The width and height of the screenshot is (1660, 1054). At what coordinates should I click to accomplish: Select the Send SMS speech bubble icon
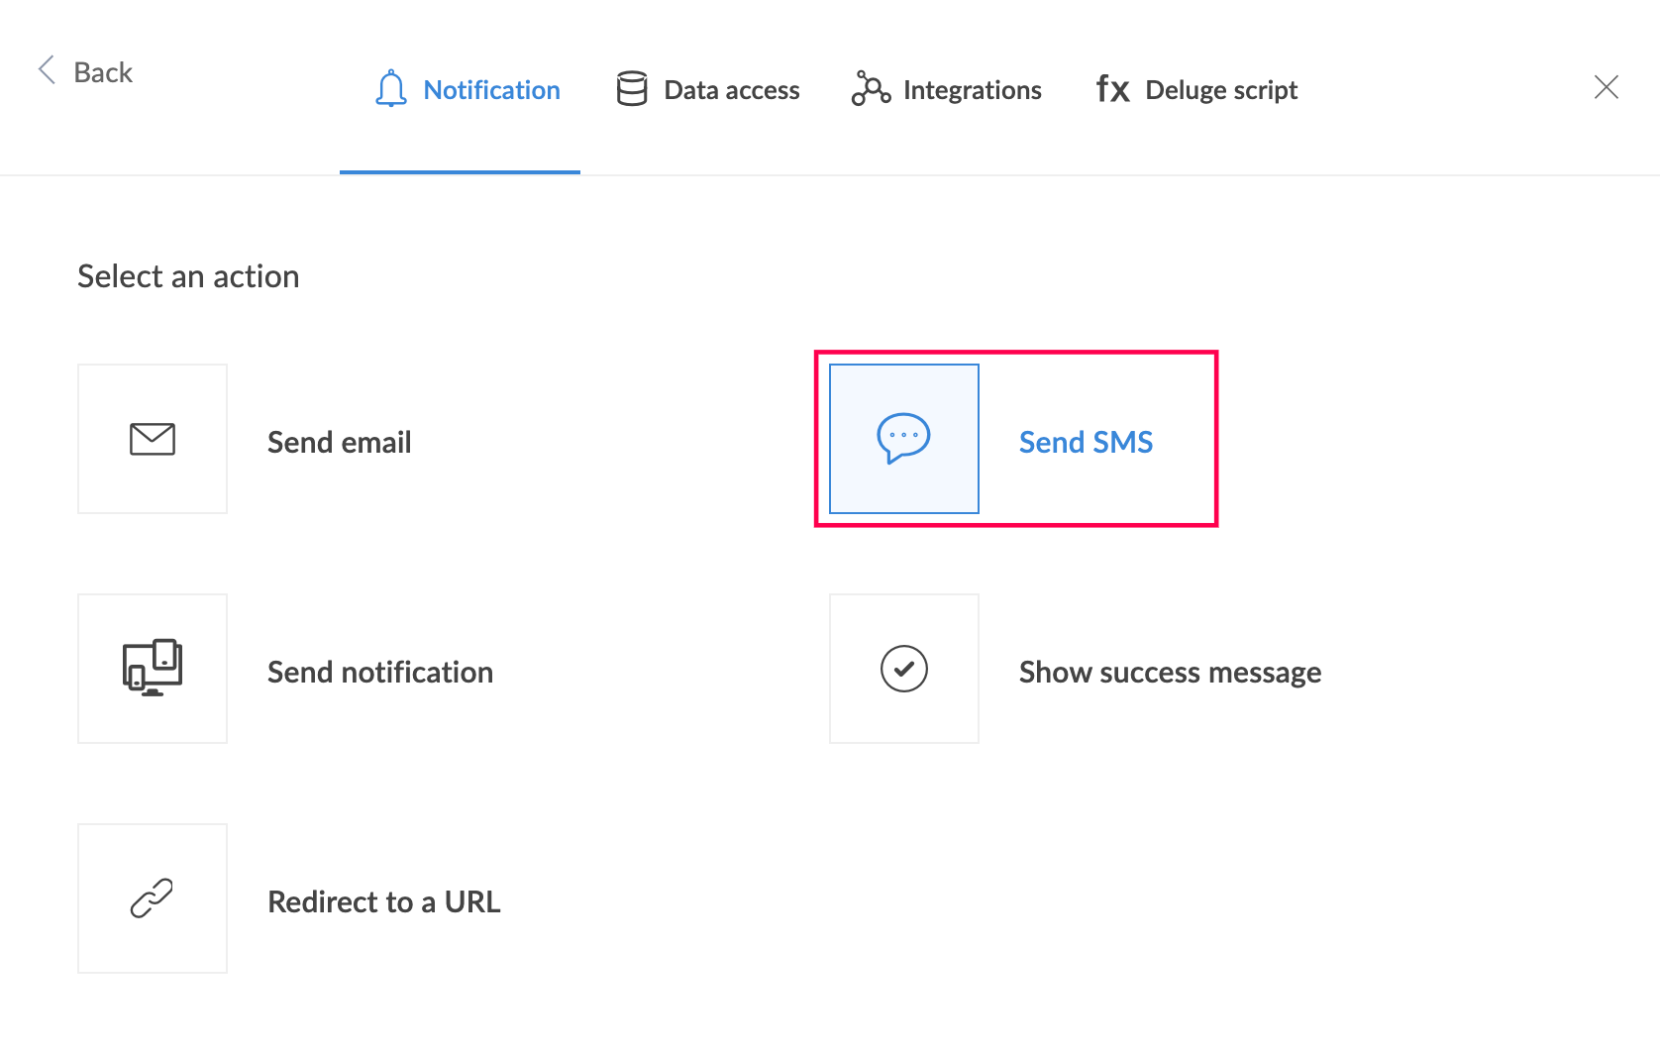point(903,438)
